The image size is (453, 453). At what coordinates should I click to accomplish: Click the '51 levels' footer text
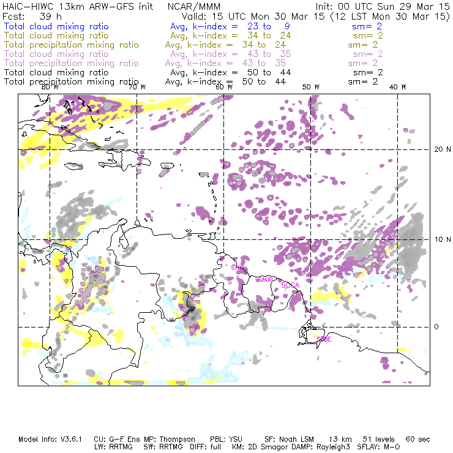(379, 440)
